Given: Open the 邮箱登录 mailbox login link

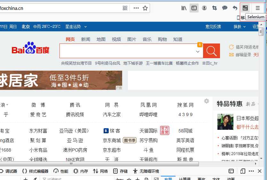Looking at the screenshot, I should coord(243,55).
